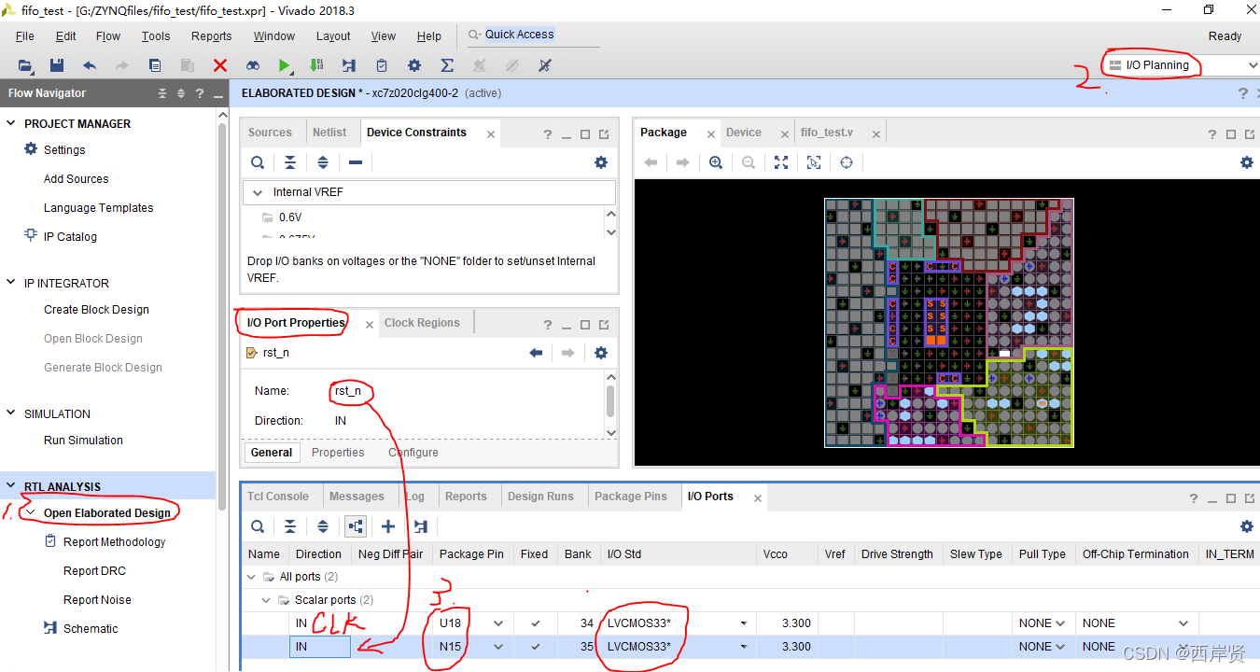Collapse the RTL ANALYSIS section
The height and width of the screenshot is (672, 1260).
pyautogui.click(x=11, y=486)
